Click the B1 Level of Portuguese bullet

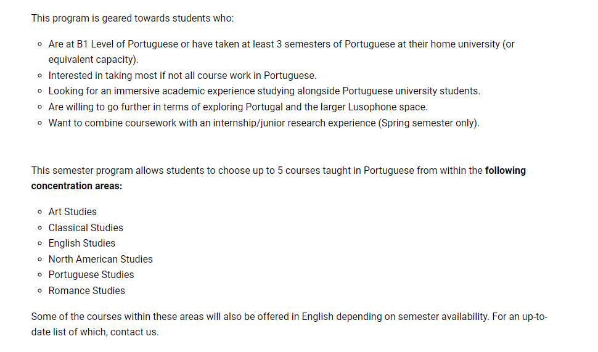pos(282,52)
